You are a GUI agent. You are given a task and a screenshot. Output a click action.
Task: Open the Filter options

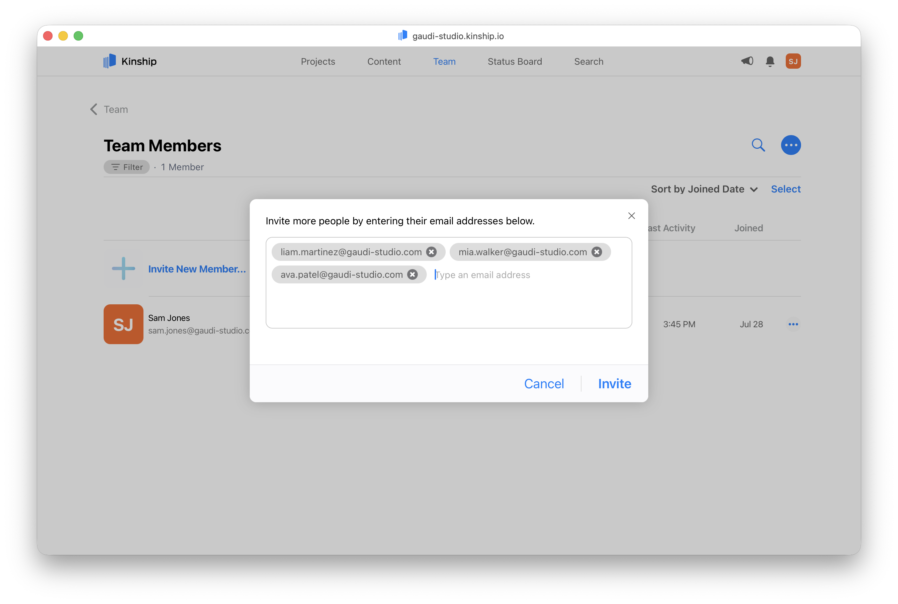point(127,167)
